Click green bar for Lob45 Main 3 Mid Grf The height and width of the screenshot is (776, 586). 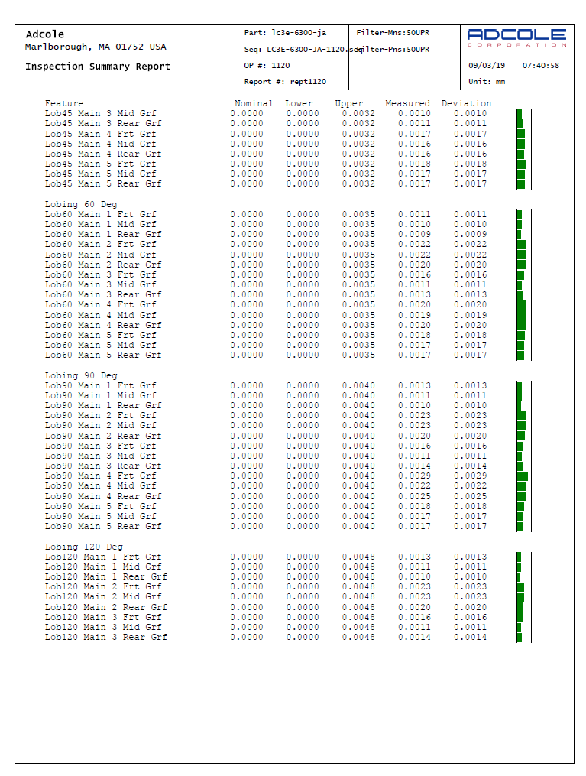(519, 114)
